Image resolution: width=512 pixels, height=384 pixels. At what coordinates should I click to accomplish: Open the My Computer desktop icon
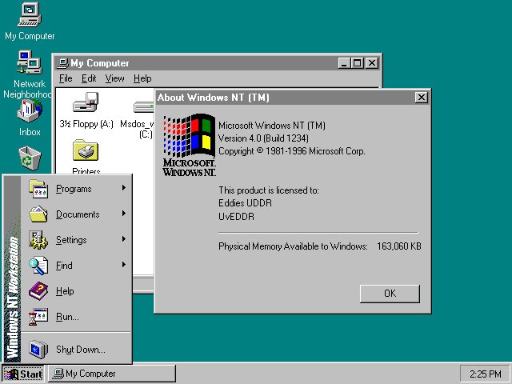30,14
